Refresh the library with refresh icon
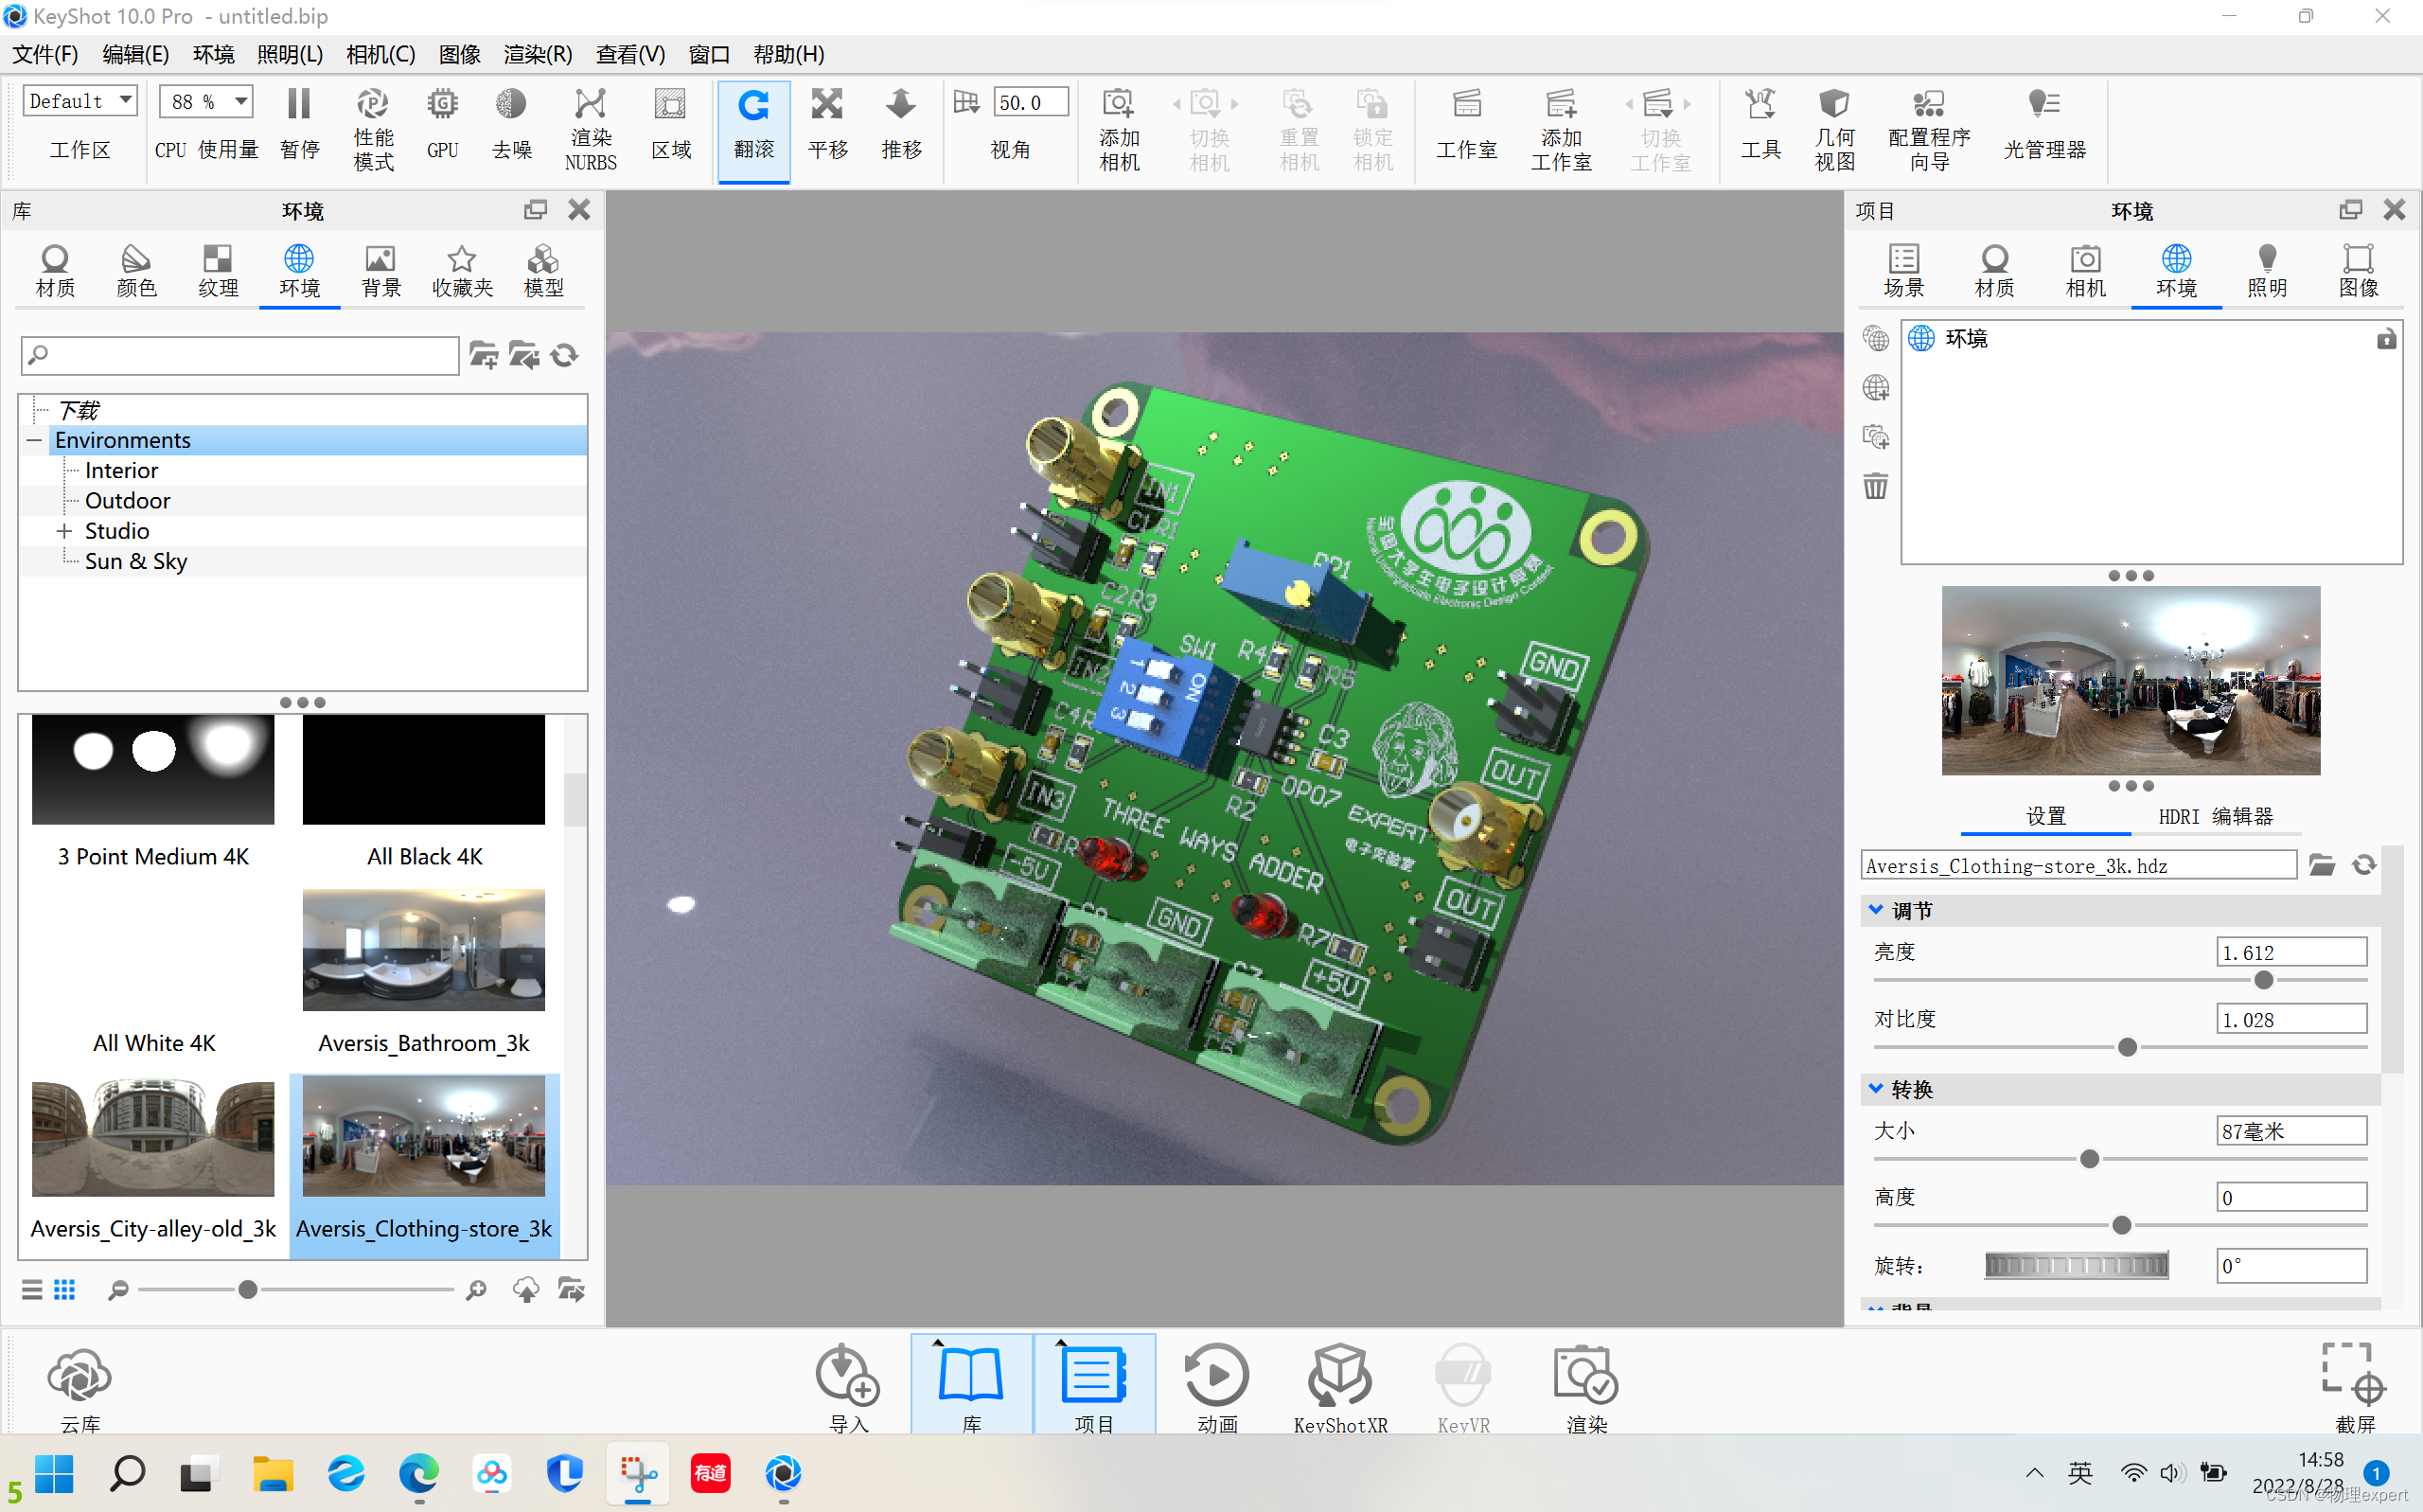Viewport: 2423px width, 1512px height. (x=565, y=355)
